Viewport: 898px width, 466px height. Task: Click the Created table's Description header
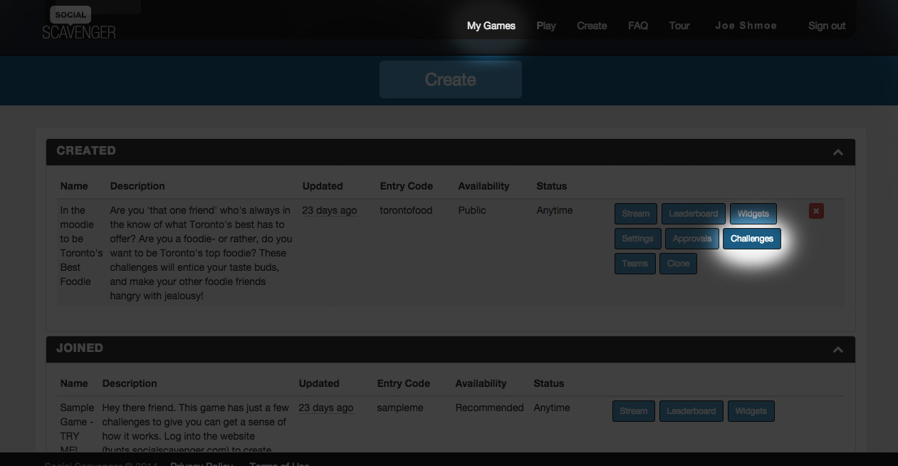click(x=137, y=186)
